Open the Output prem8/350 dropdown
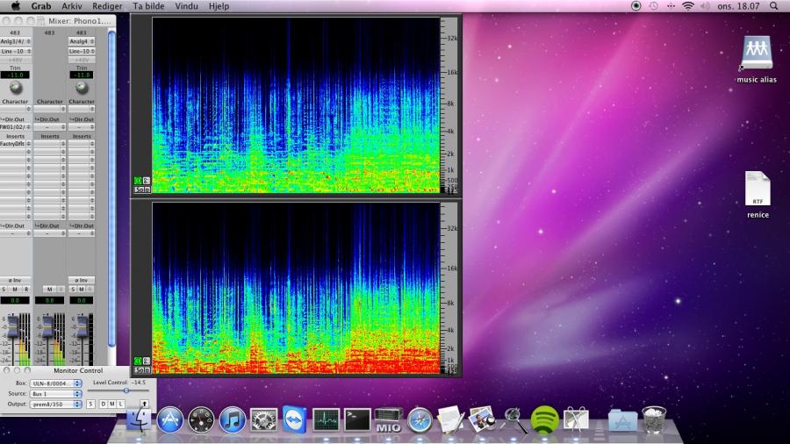Screen dimensions: 790x444 [x=55, y=404]
